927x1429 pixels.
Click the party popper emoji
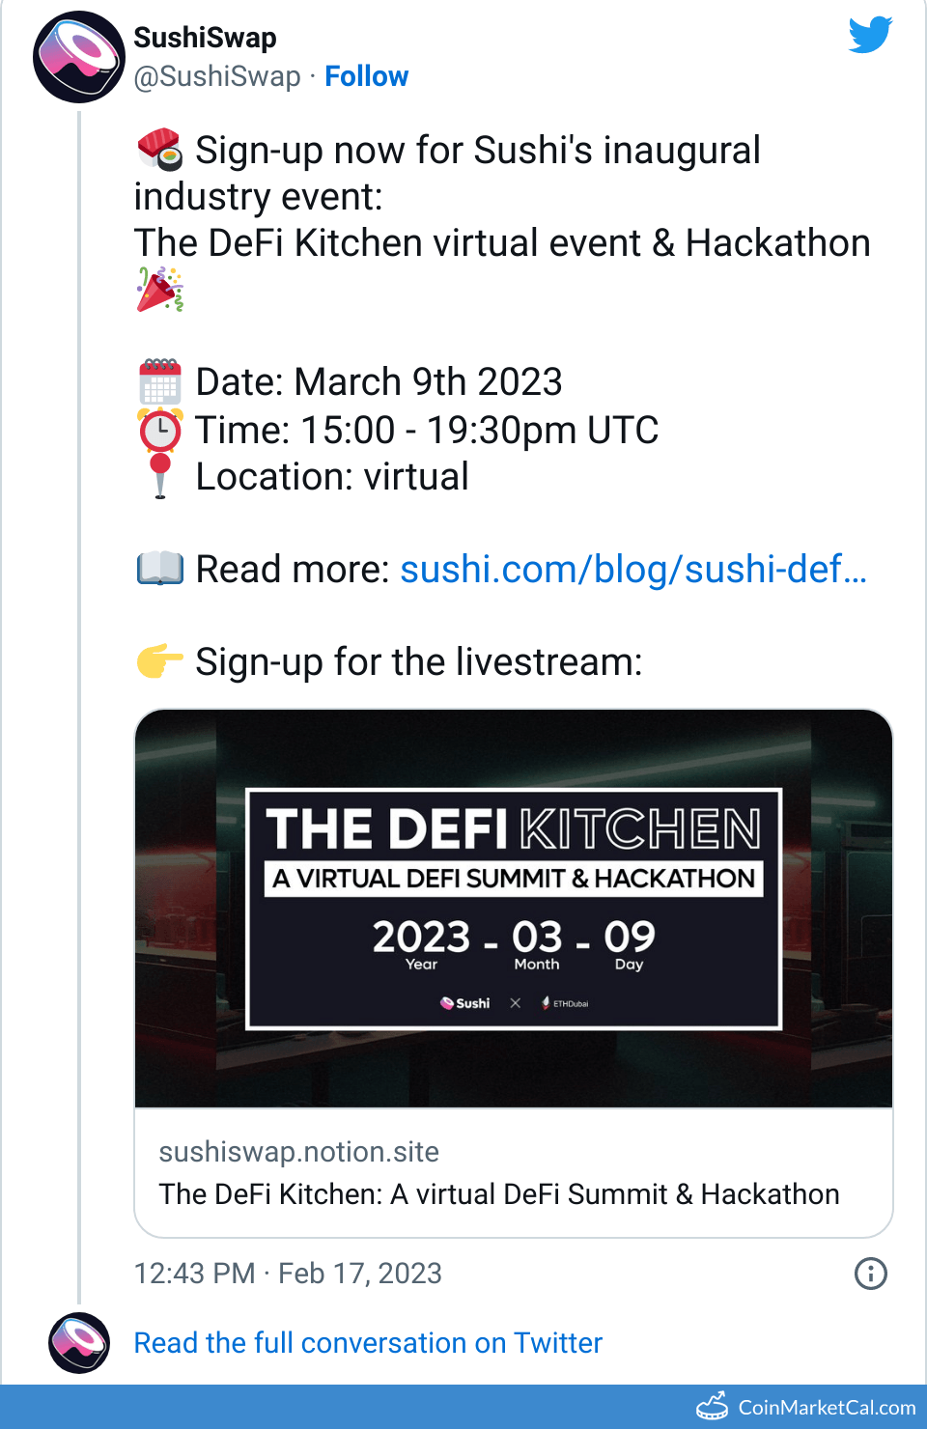coord(160,290)
